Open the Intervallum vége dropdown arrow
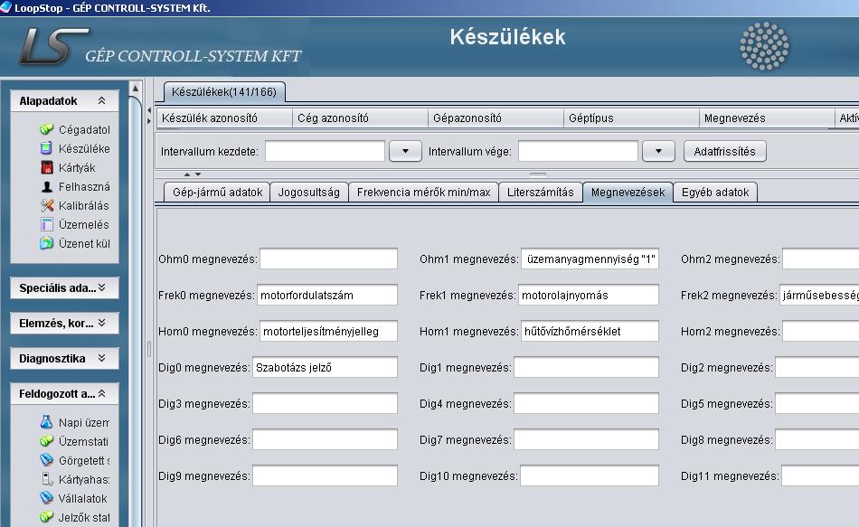Image resolution: width=859 pixels, height=527 pixels. 658,152
